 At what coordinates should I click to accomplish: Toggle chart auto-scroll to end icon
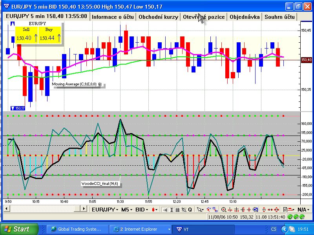pyautogui.click(x=165, y=210)
